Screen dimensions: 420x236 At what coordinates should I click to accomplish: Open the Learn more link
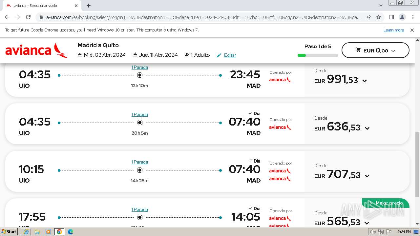(x=394, y=30)
